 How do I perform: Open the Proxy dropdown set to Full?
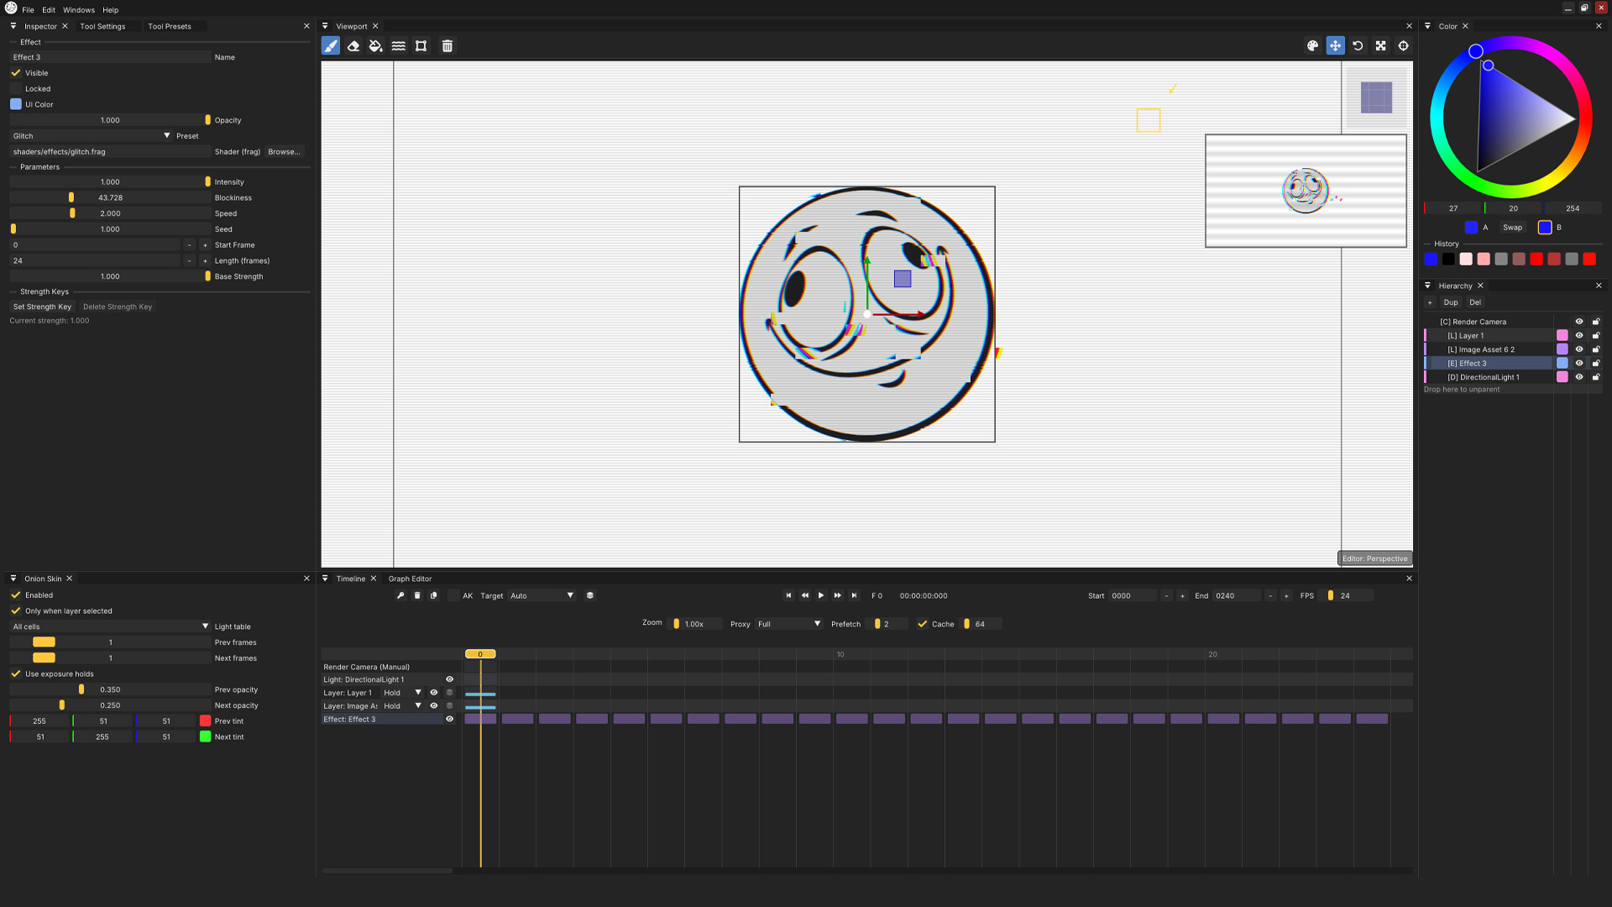788,624
